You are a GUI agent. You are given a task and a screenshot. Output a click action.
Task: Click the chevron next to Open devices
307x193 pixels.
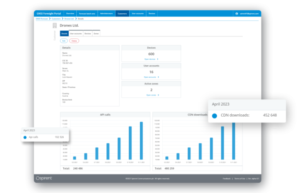[x=158, y=59]
